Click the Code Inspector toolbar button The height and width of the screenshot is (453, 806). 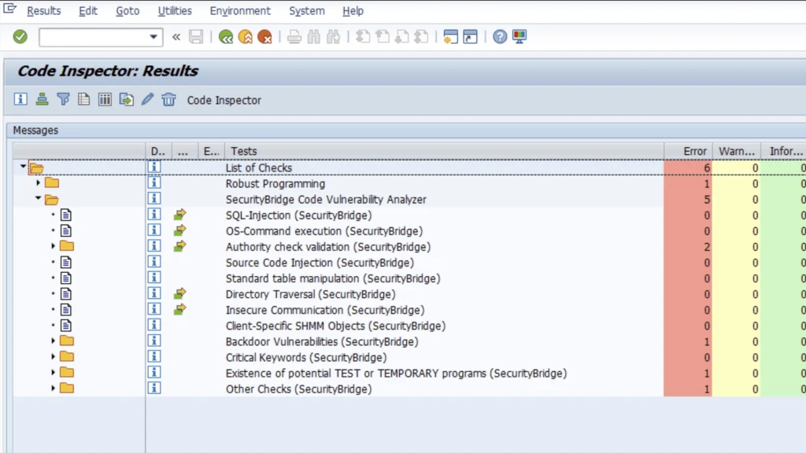[x=224, y=100]
